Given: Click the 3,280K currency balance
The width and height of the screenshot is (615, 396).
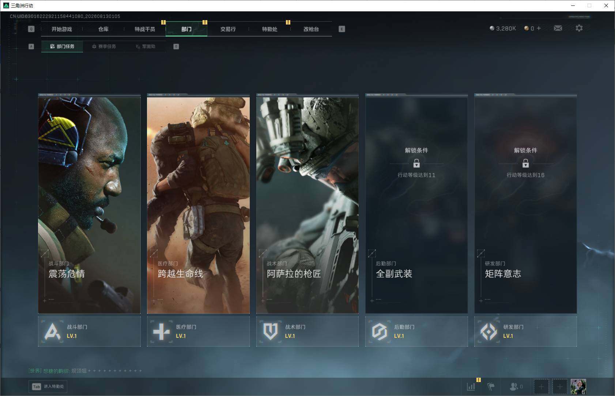Looking at the screenshot, I should click(503, 28).
